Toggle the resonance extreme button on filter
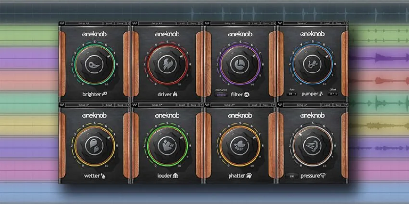This screenshot has width=409, height=204. point(221,95)
